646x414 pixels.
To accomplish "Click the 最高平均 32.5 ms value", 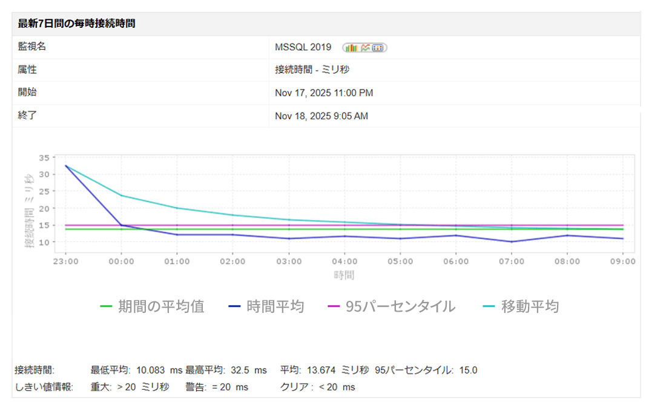I will [226, 370].
